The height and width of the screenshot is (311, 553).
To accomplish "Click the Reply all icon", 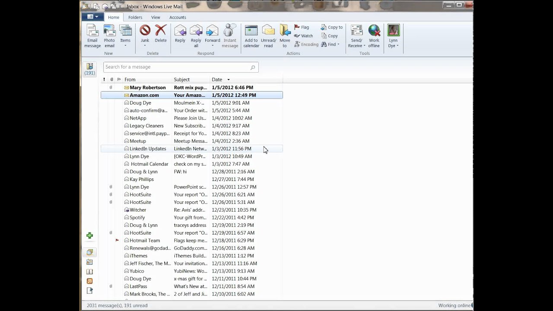I will click(196, 31).
